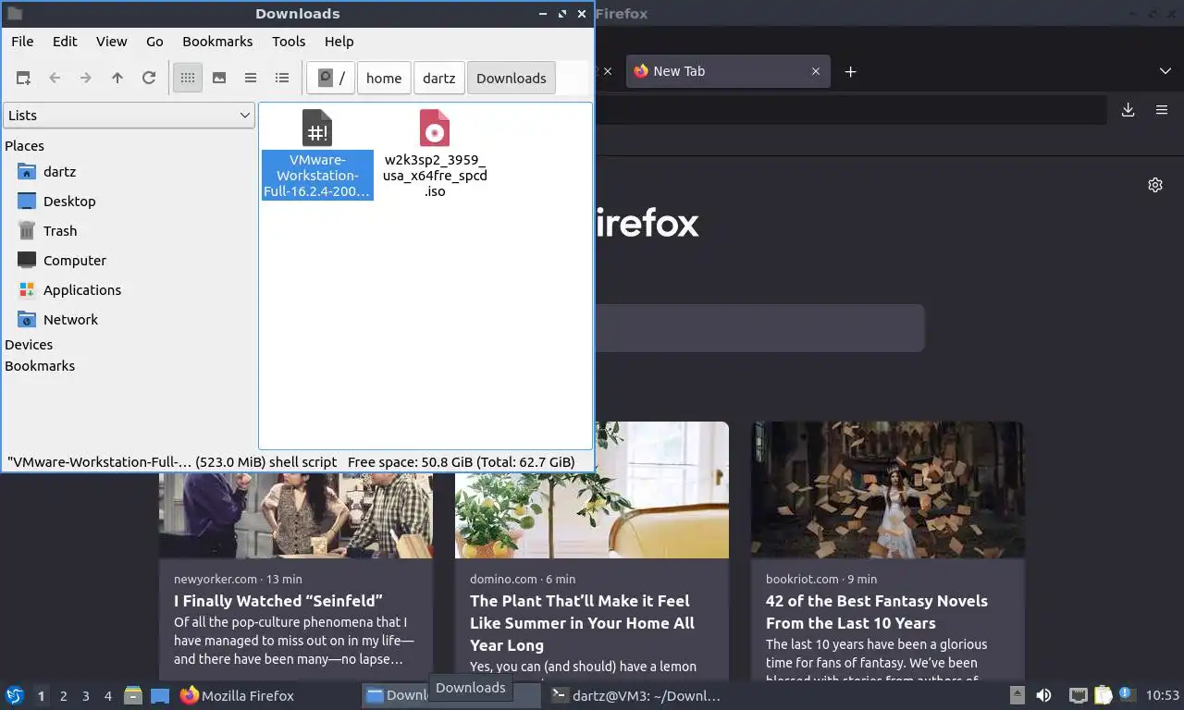
Task: Click the root '/' path button
Action: click(x=330, y=79)
